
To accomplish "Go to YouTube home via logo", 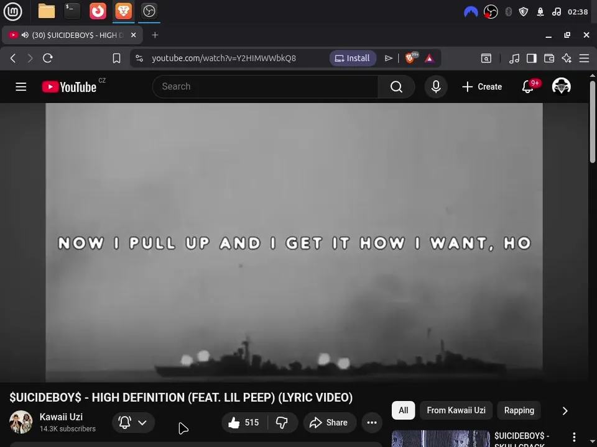I will pyautogui.click(x=69, y=87).
